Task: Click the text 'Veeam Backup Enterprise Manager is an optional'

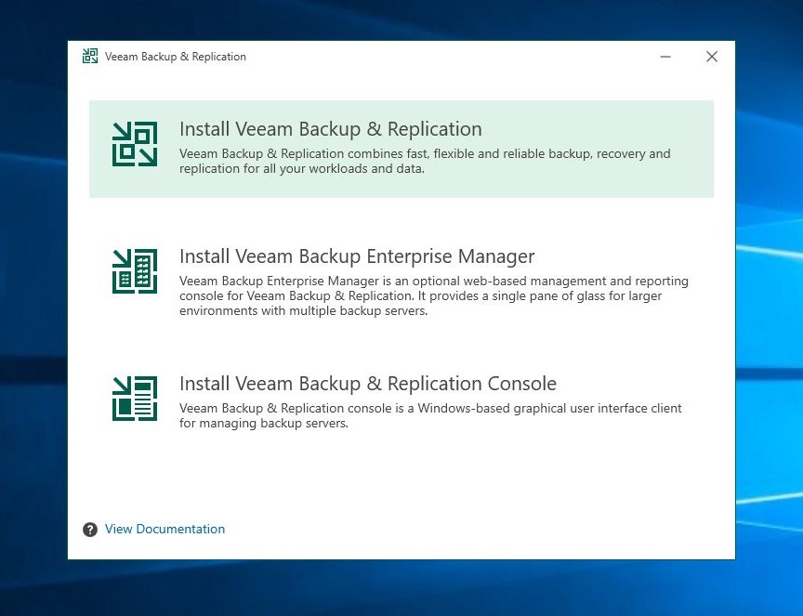Action: pyautogui.click(x=434, y=295)
